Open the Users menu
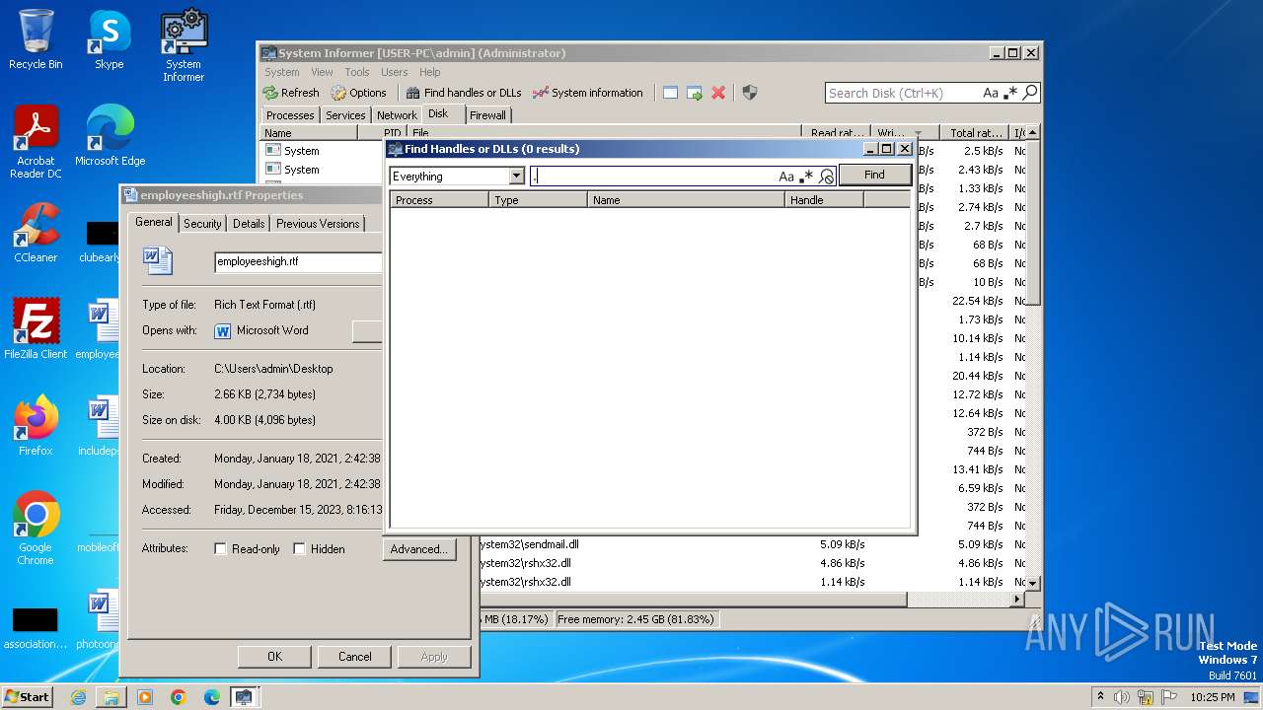 coord(395,72)
